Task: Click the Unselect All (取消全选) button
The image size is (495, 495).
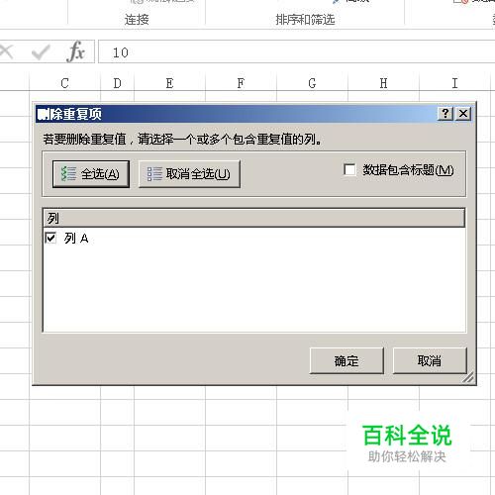Action: (189, 174)
